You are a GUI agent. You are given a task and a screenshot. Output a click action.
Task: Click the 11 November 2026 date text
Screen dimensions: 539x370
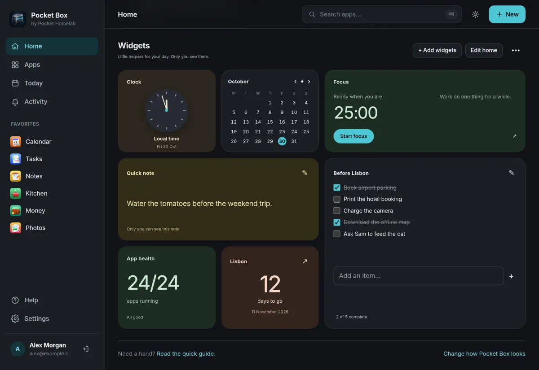point(270,312)
